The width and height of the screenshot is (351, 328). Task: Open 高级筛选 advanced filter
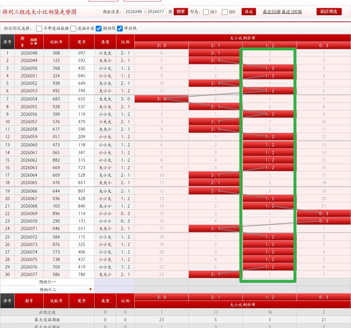[329, 12]
